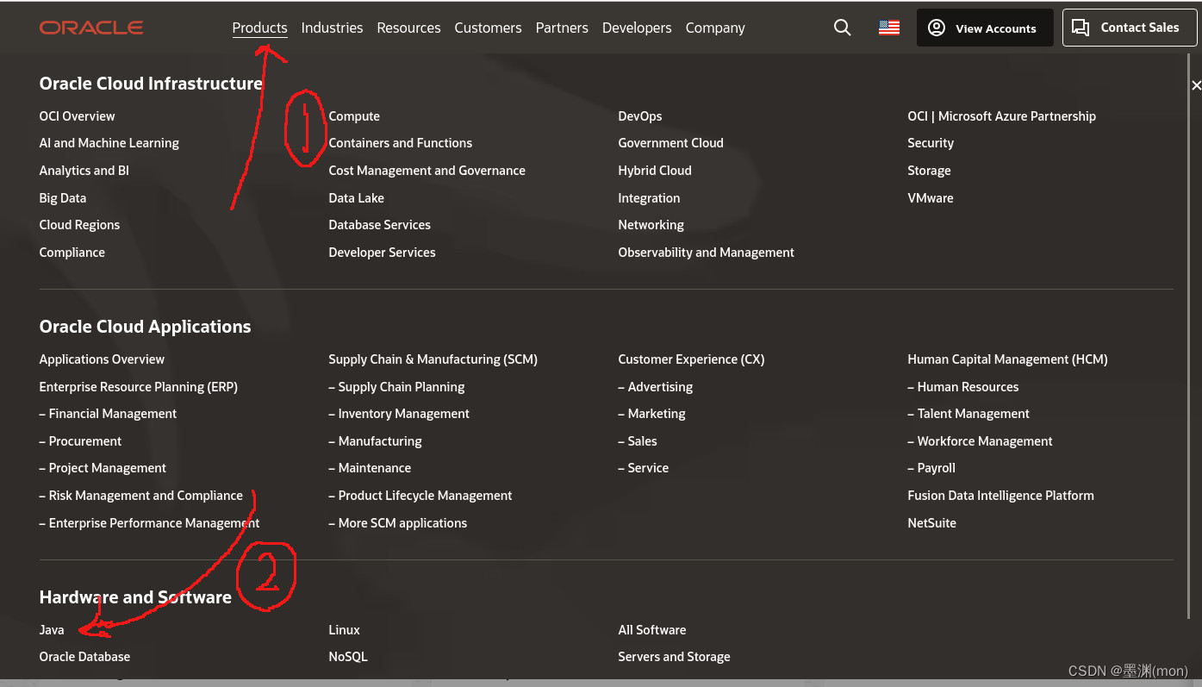Open Applications Overview
This screenshot has width=1202, height=687.
pos(102,359)
